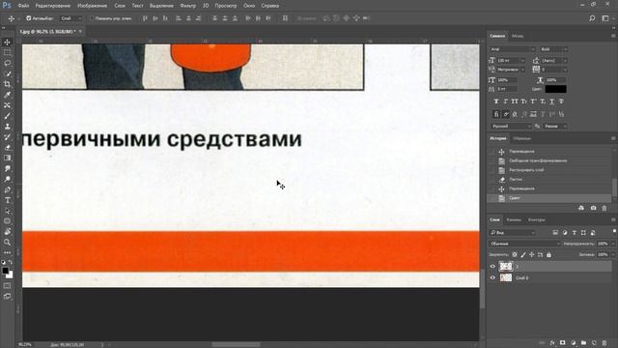Viewport: 618px width, 348px height.
Task: Select the Ластик history state
Action: (516, 180)
